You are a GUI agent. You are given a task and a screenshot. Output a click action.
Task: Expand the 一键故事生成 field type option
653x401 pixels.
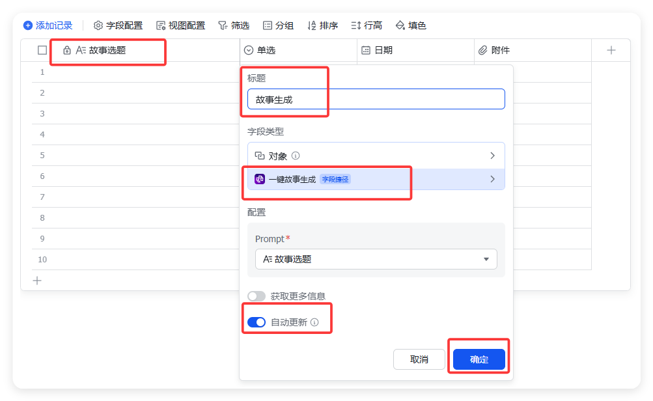[492, 179]
